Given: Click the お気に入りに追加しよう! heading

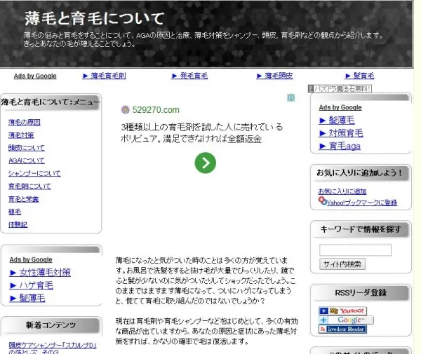Looking at the screenshot, I should [359, 172].
